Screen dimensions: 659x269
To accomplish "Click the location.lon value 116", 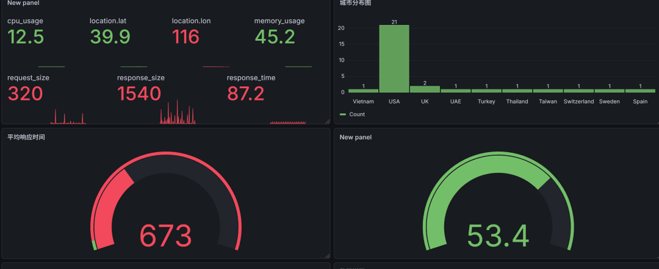I will click(x=185, y=37).
